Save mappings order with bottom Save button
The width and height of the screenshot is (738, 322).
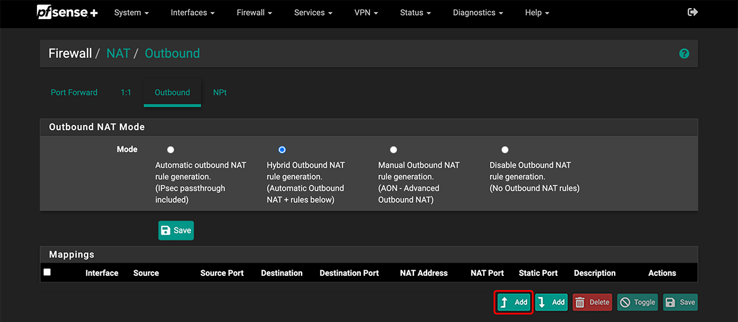[x=680, y=302]
